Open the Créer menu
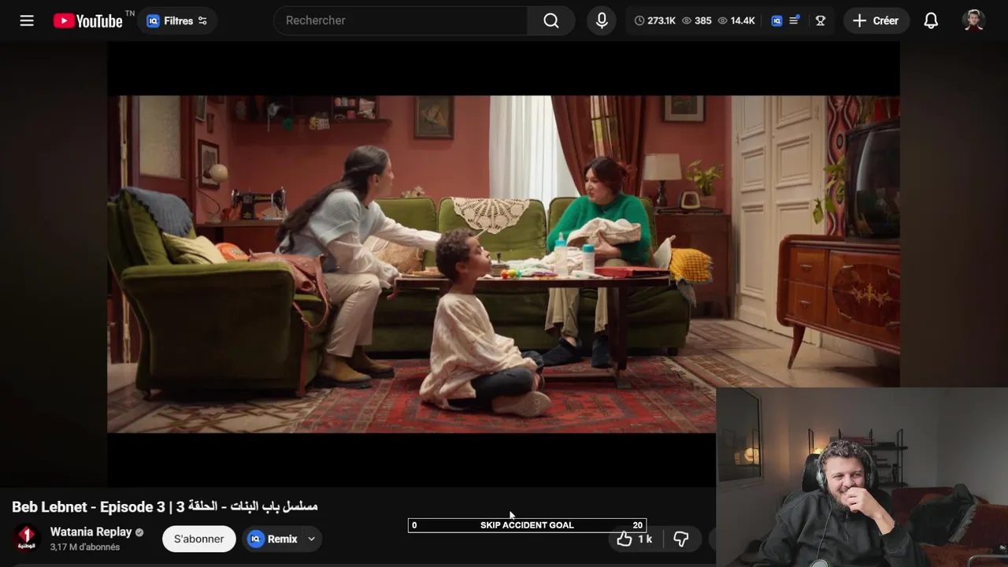Viewport: 1008px width, 567px height. coord(876,20)
